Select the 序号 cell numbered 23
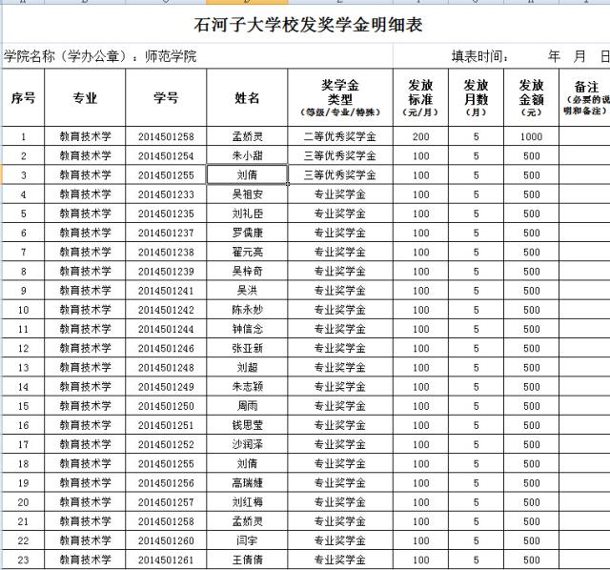Screen dimensions: 610x570 [23, 560]
